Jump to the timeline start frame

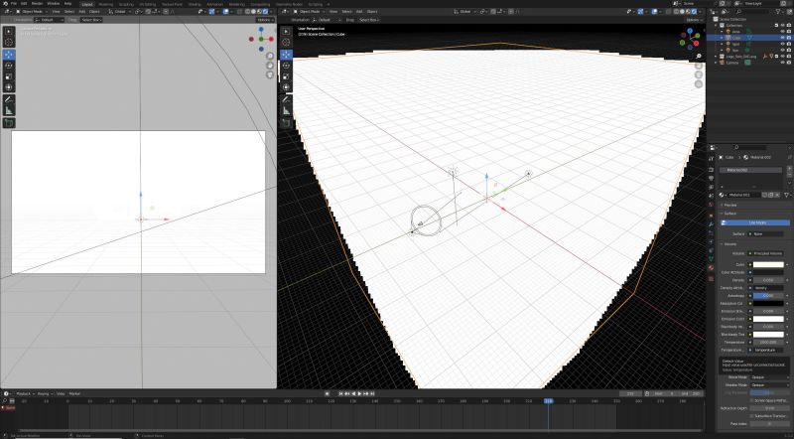tap(340, 393)
